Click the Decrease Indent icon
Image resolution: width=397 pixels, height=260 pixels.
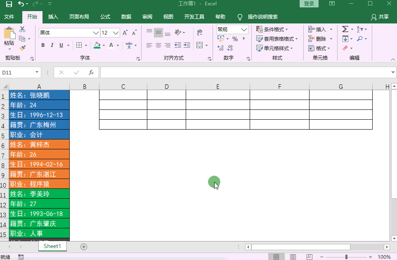[178, 45]
